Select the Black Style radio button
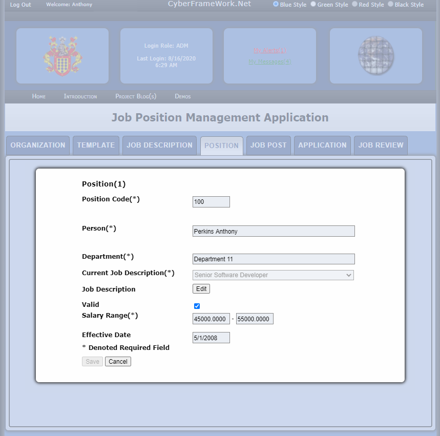The image size is (440, 436). (x=391, y=4)
